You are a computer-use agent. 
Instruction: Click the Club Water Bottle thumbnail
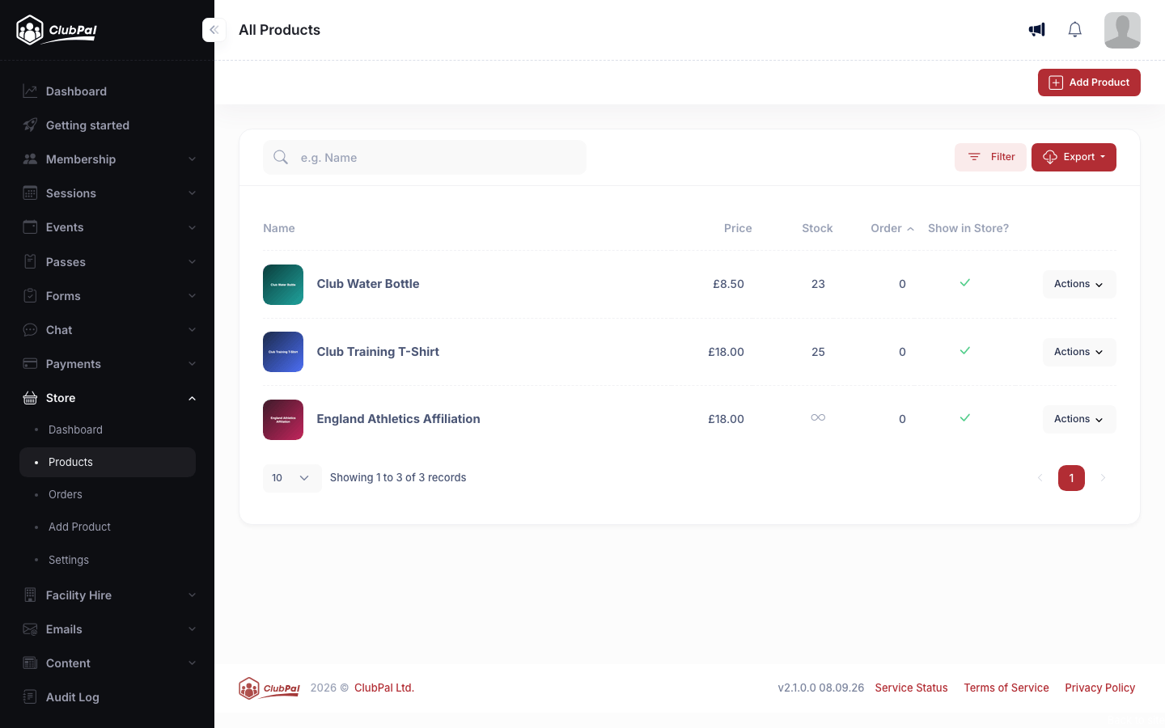point(283,285)
